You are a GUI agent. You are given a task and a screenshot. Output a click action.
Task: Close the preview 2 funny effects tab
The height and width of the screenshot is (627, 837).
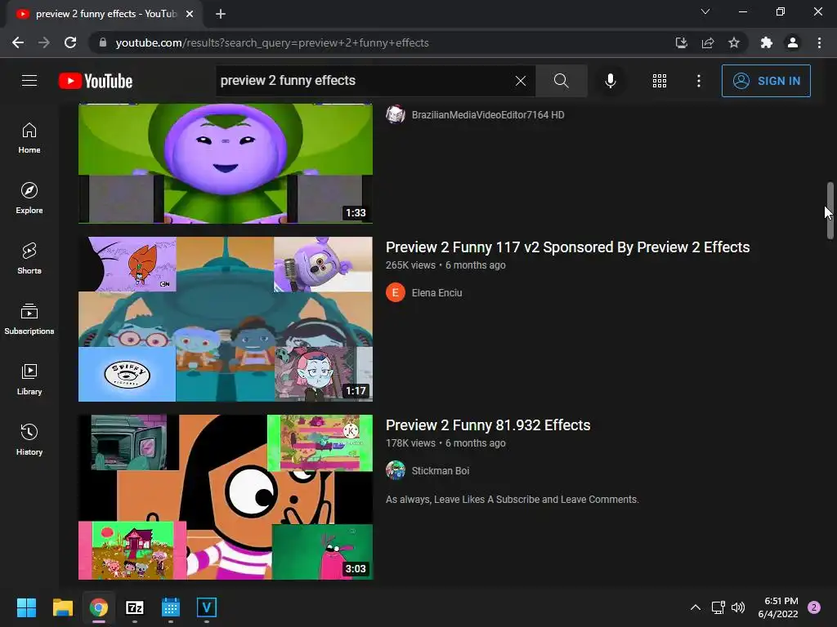[x=190, y=14]
